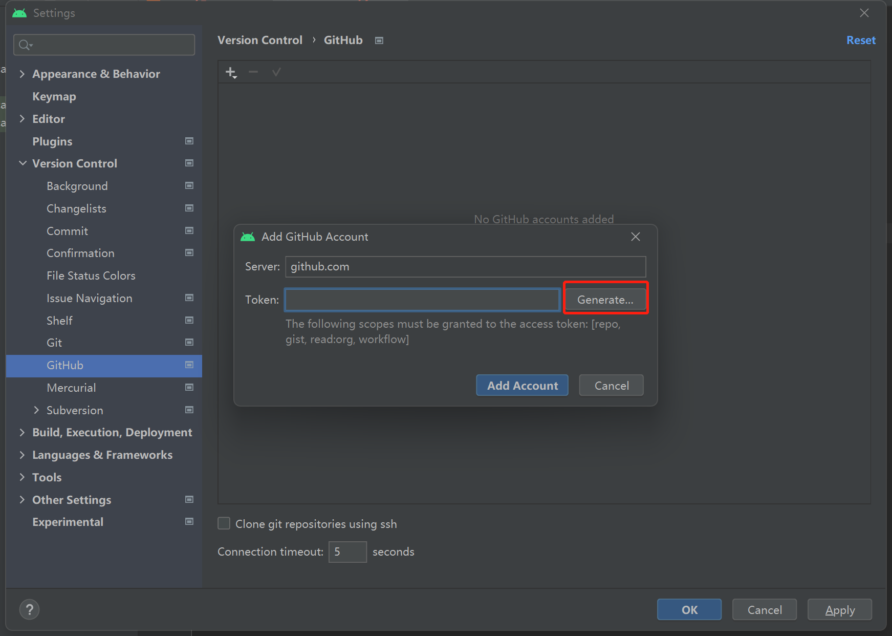Click the project icon beside Experimental

pos(189,522)
